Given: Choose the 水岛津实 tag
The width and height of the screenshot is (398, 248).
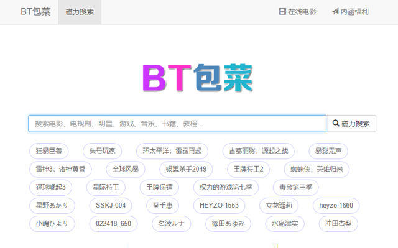Looking at the screenshot, I should click(285, 224).
